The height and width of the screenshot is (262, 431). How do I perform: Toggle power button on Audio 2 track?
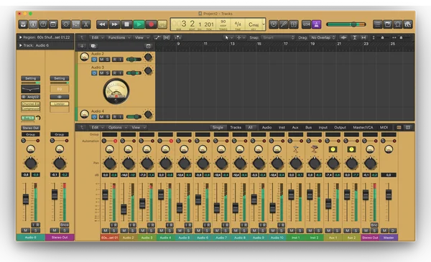pyautogui.click(x=94, y=60)
